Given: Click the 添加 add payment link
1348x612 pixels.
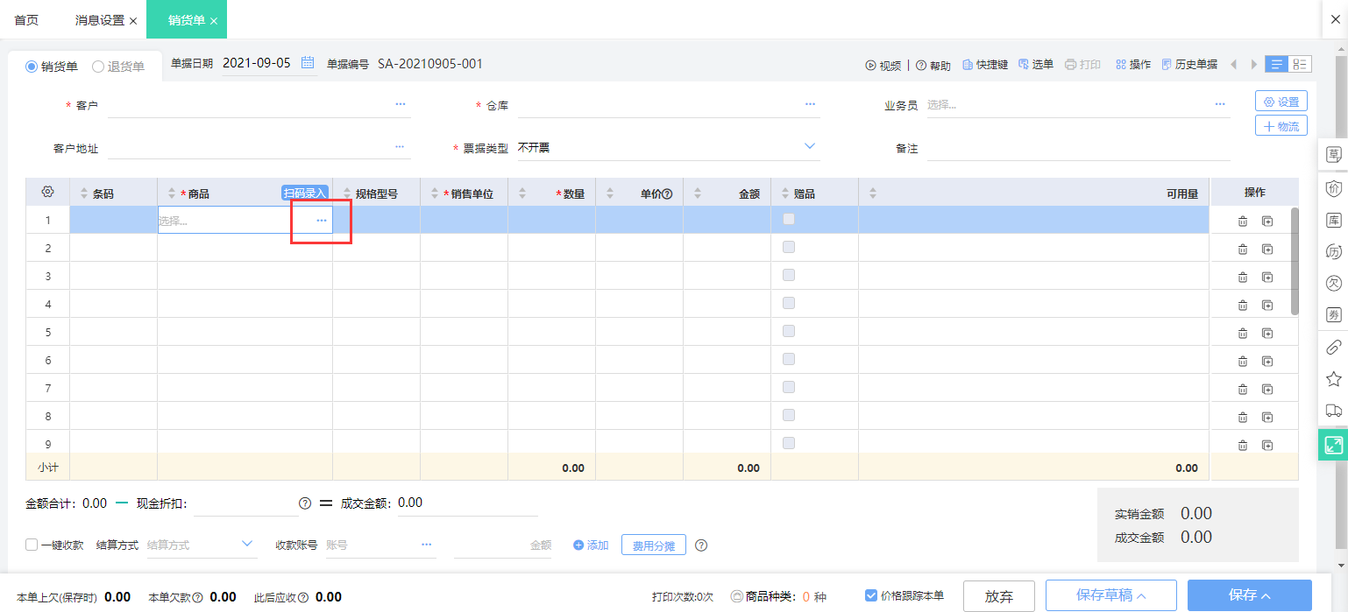Looking at the screenshot, I should [592, 545].
